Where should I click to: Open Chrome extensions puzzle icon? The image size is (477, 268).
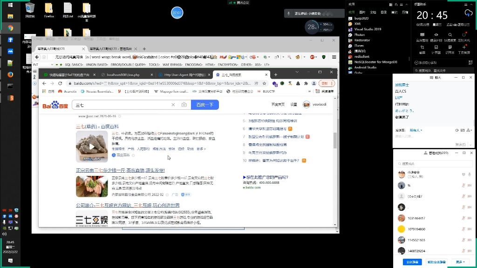(306, 83)
